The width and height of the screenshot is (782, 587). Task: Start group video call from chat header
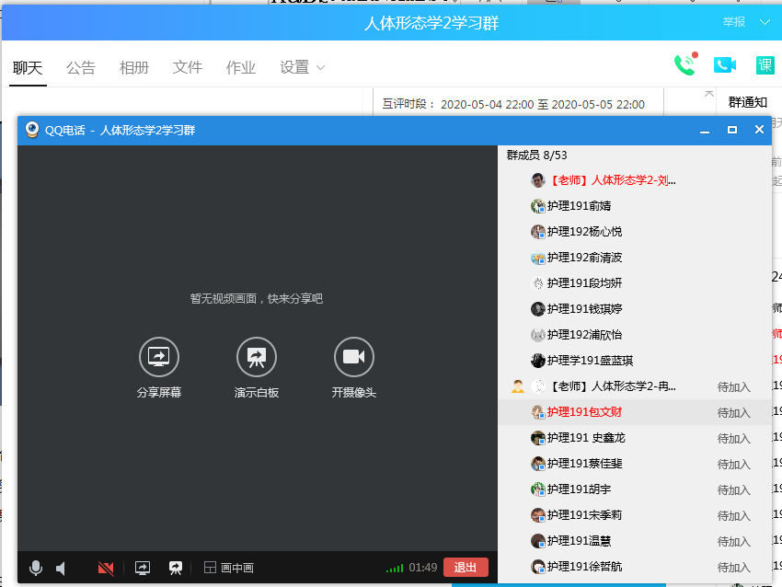tap(725, 64)
